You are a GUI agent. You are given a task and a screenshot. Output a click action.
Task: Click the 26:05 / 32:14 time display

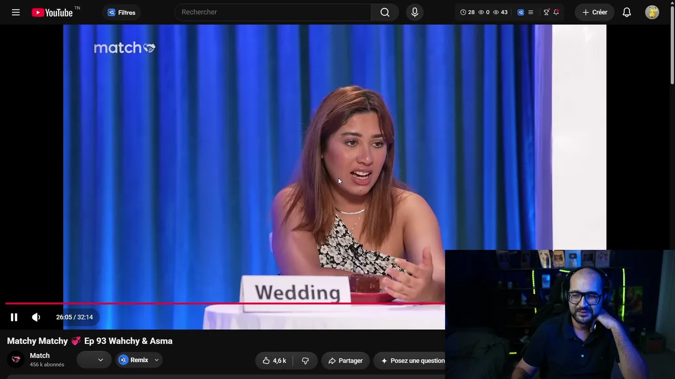(74, 317)
